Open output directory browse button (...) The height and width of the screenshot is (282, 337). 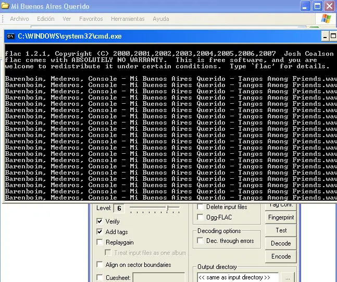[x=288, y=277]
